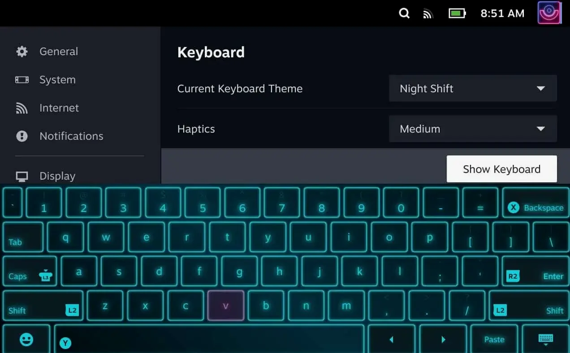Click the Night Shift dropdown arrow

541,89
